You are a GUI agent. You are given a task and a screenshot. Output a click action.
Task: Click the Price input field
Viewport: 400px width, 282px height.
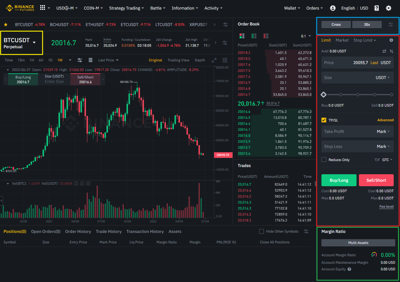coord(357,63)
